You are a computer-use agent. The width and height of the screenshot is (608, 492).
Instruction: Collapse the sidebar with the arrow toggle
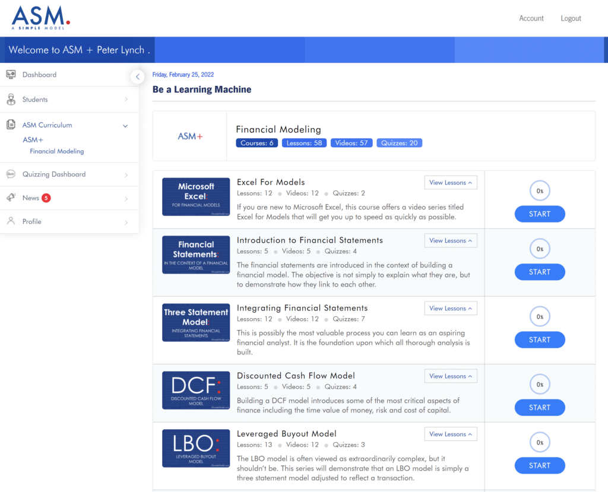click(x=138, y=77)
